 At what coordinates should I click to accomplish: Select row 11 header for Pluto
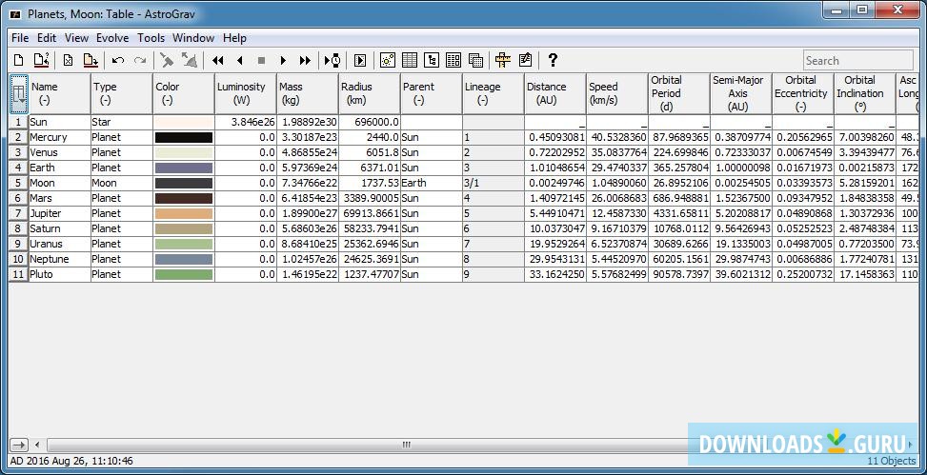[x=18, y=275]
